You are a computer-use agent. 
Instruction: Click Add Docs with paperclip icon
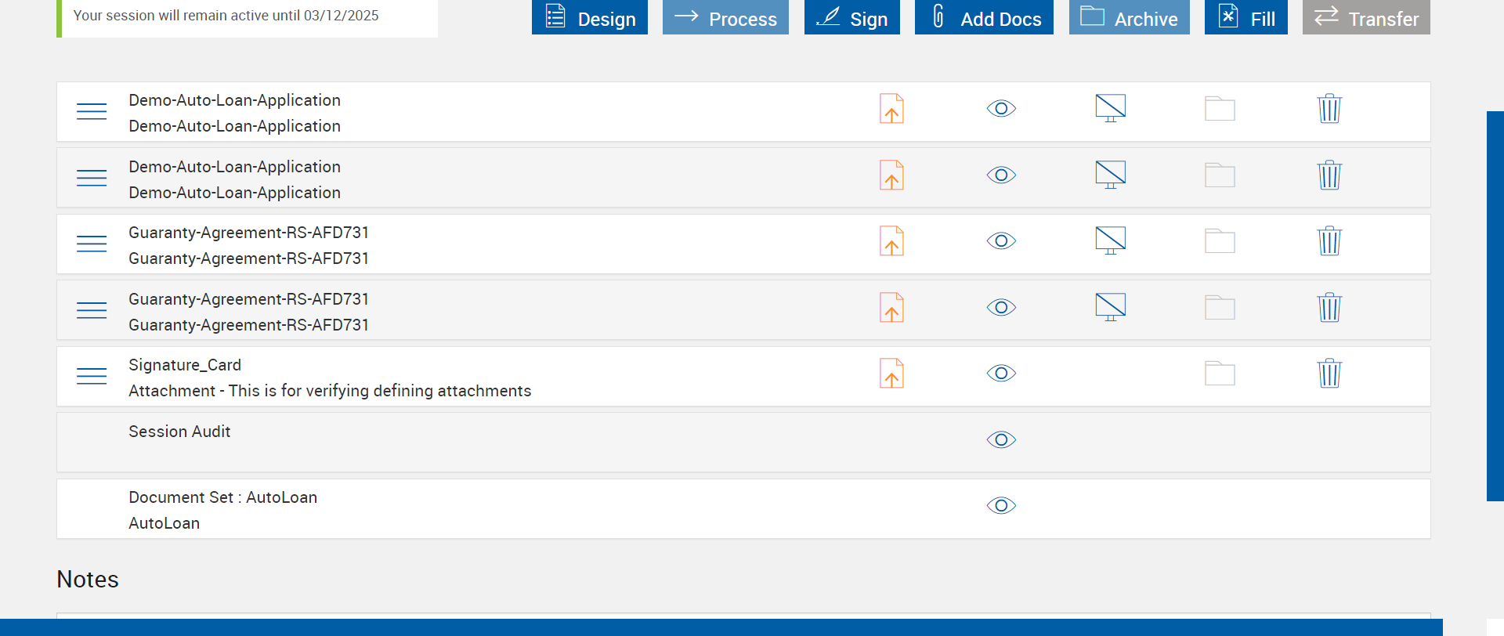pos(984,17)
